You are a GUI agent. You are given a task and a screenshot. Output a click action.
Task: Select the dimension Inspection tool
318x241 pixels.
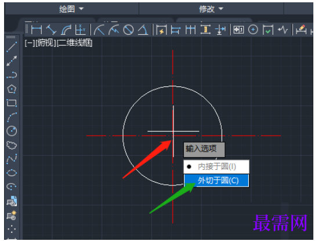[268, 30]
